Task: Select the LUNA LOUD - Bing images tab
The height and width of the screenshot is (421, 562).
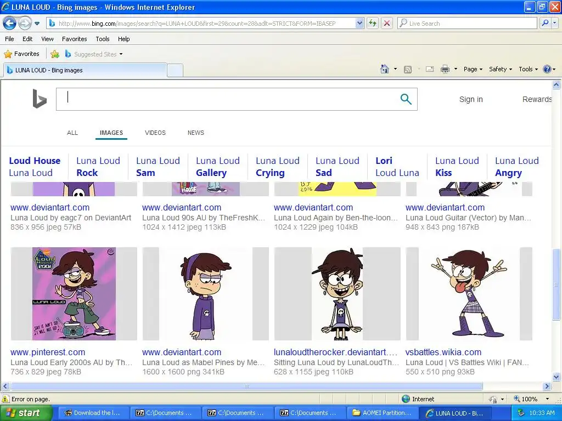Action: pos(85,70)
